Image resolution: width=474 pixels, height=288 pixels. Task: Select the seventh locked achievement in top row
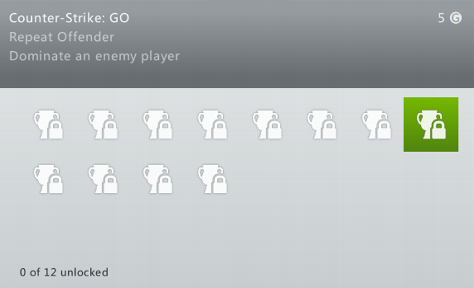point(376,124)
